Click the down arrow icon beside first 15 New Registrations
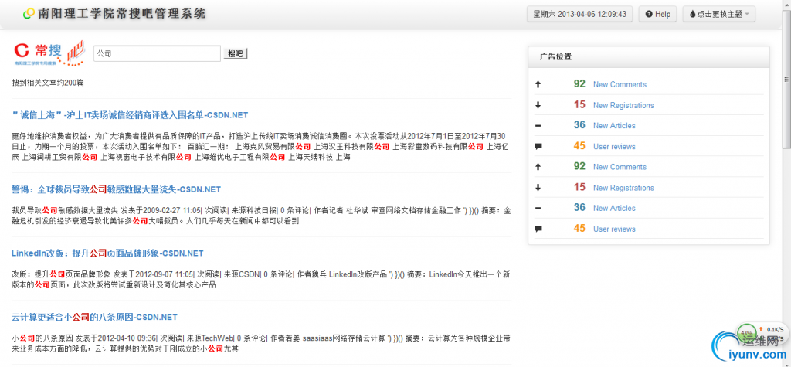This screenshot has width=791, height=367. coord(538,106)
